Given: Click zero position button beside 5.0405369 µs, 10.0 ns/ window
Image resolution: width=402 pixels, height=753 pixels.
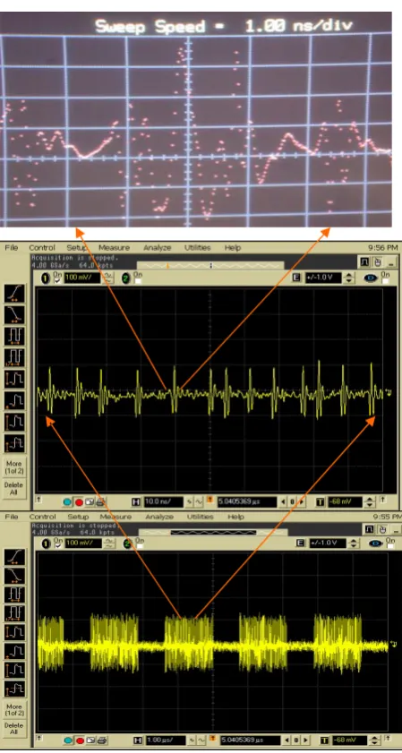Looking at the screenshot, I should (292, 502).
